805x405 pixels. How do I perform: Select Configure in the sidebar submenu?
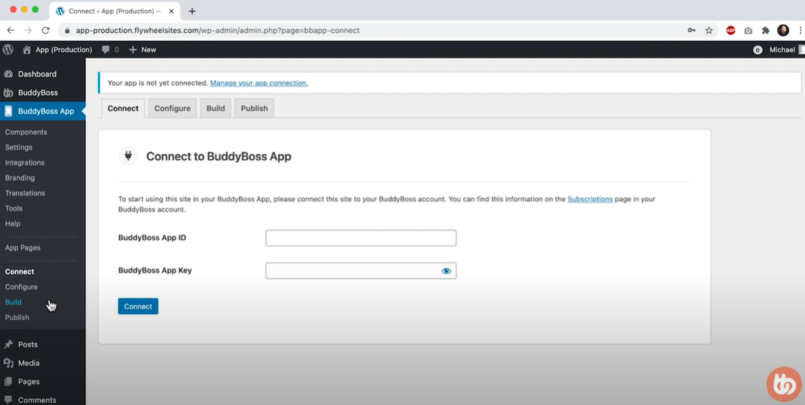(x=21, y=287)
